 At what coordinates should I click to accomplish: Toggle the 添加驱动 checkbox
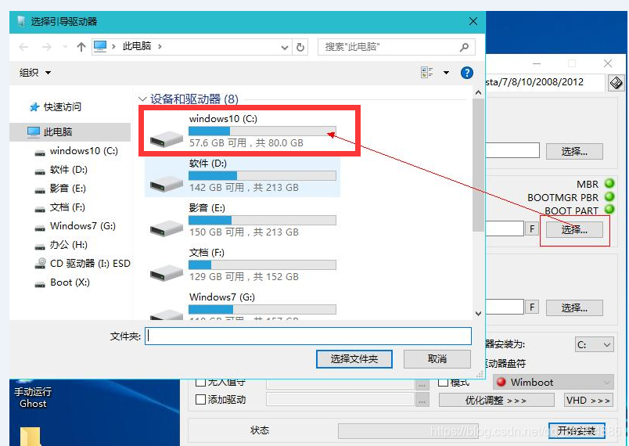point(200,400)
